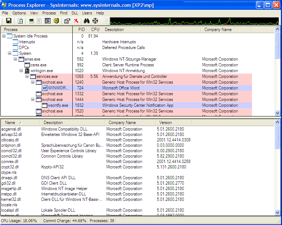Open process Properties toolbar icon
The image size is (282, 225).
(x=67, y=21)
